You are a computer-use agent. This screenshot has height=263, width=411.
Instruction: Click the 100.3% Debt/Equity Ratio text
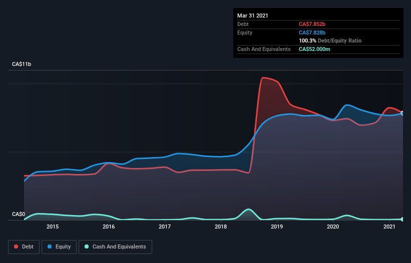point(330,40)
